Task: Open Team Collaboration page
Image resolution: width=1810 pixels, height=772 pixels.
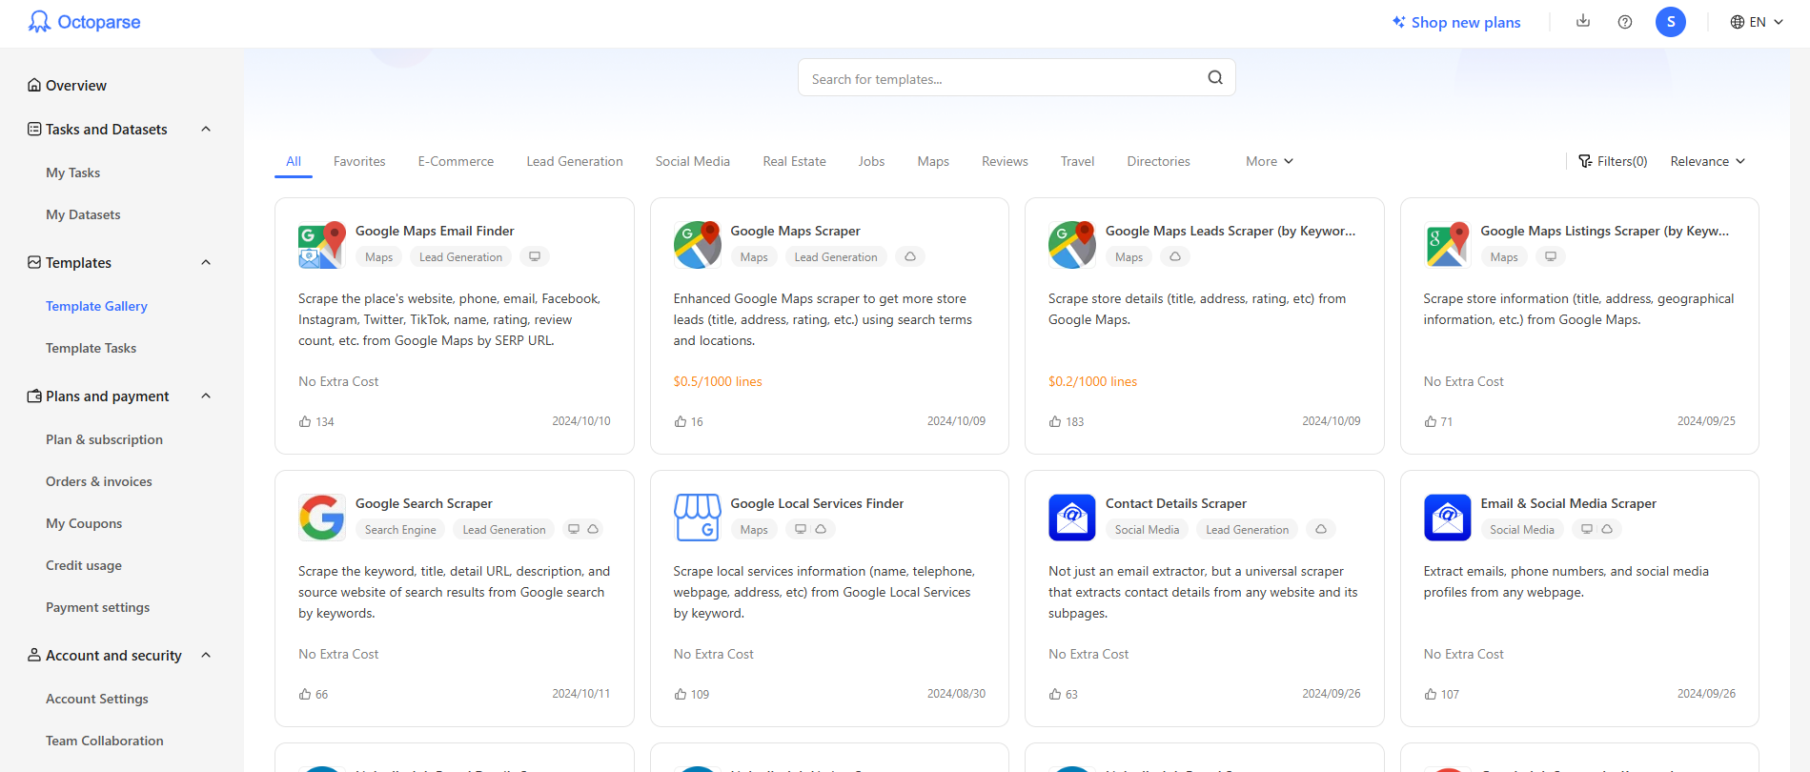Action: coord(105,741)
